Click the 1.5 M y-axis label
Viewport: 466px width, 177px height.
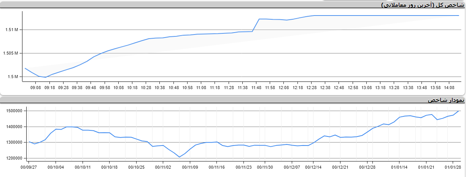pyautogui.click(x=13, y=77)
